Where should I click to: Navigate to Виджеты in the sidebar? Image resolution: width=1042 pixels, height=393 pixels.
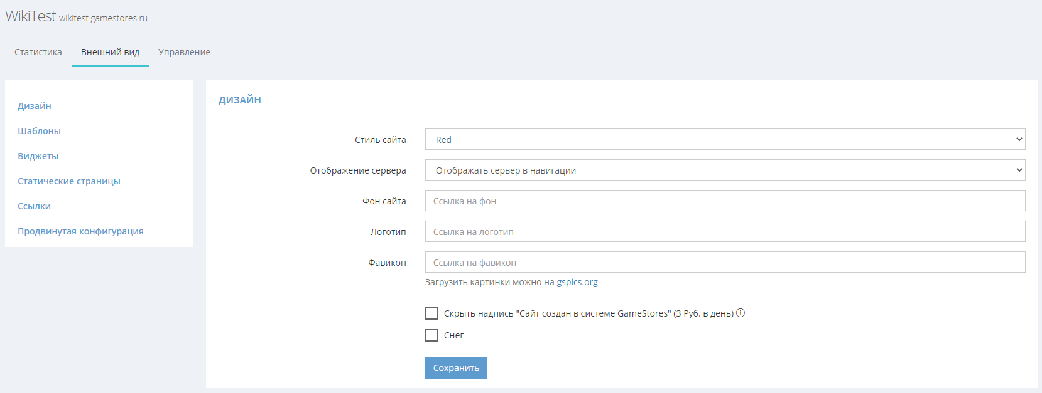click(x=38, y=156)
